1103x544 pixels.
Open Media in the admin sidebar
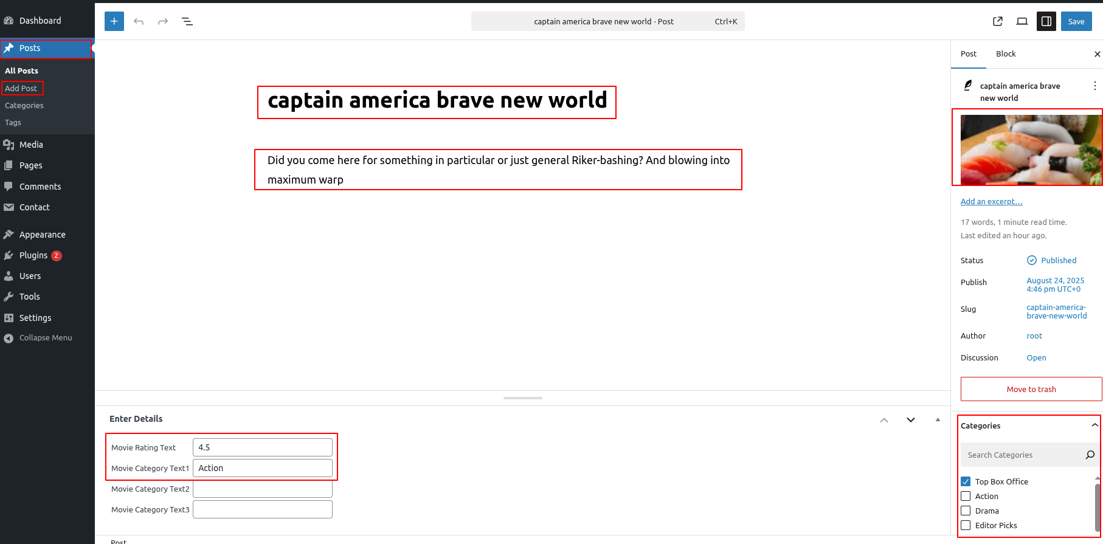(x=31, y=145)
